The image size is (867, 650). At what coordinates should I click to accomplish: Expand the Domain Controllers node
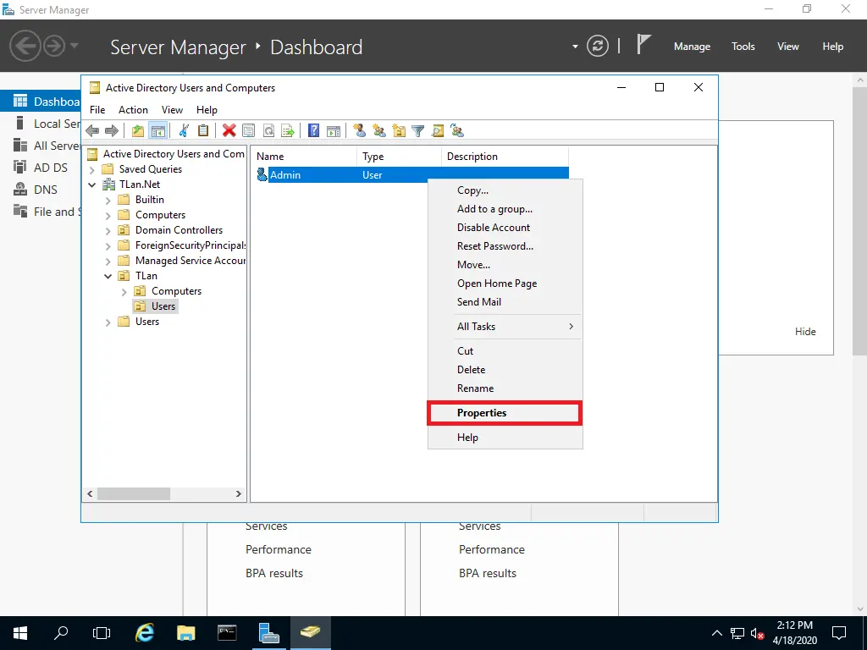(x=108, y=230)
